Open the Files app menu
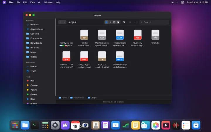211x132 pixels. click(11, 2)
